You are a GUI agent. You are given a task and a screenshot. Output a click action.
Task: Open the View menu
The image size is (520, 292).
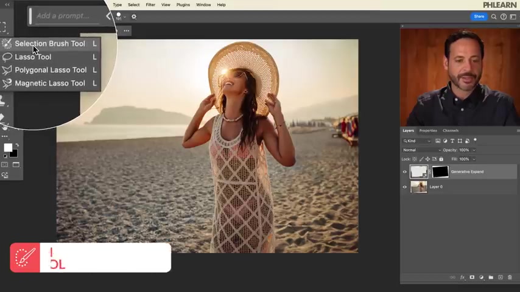(x=166, y=5)
